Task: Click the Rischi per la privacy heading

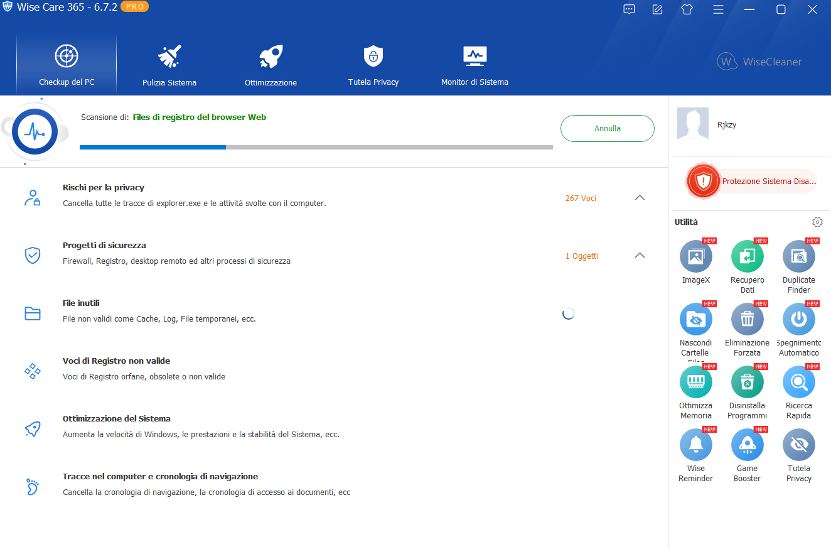Action: 104,187
